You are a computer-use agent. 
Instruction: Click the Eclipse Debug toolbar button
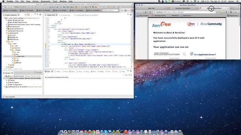click(x=64, y=7)
